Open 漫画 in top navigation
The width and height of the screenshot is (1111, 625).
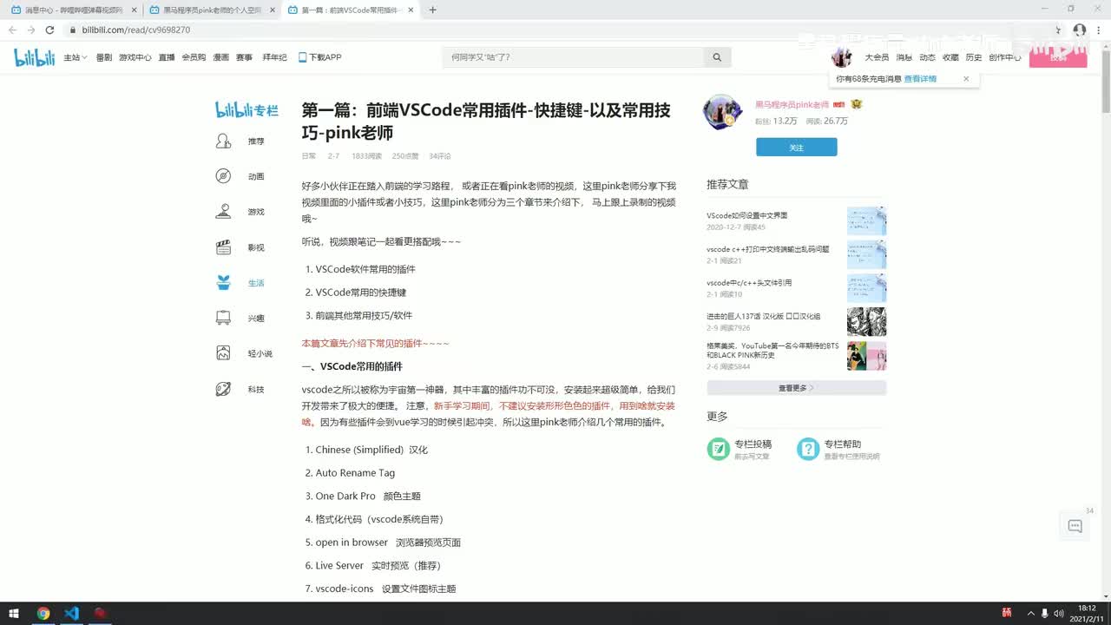(221, 57)
